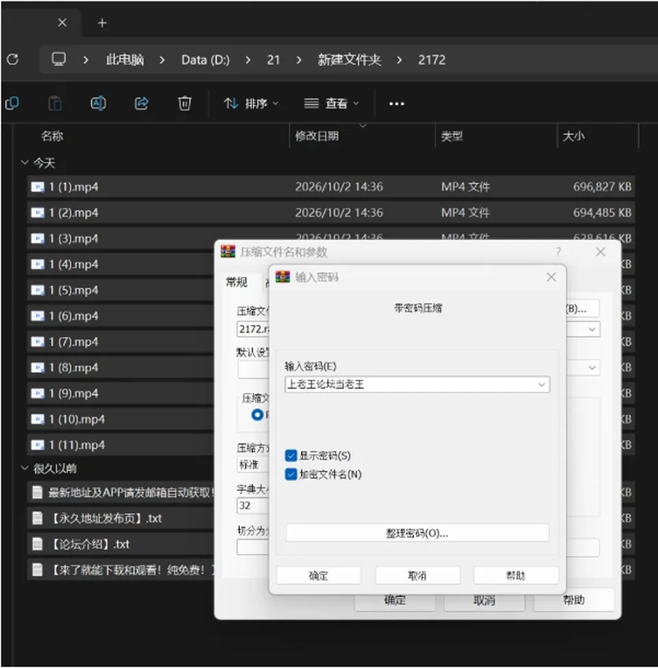Viewport: 658px width, 668px height.
Task: Switch to the 常规 tab
Action: pyautogui.click(x=236, y=282)
